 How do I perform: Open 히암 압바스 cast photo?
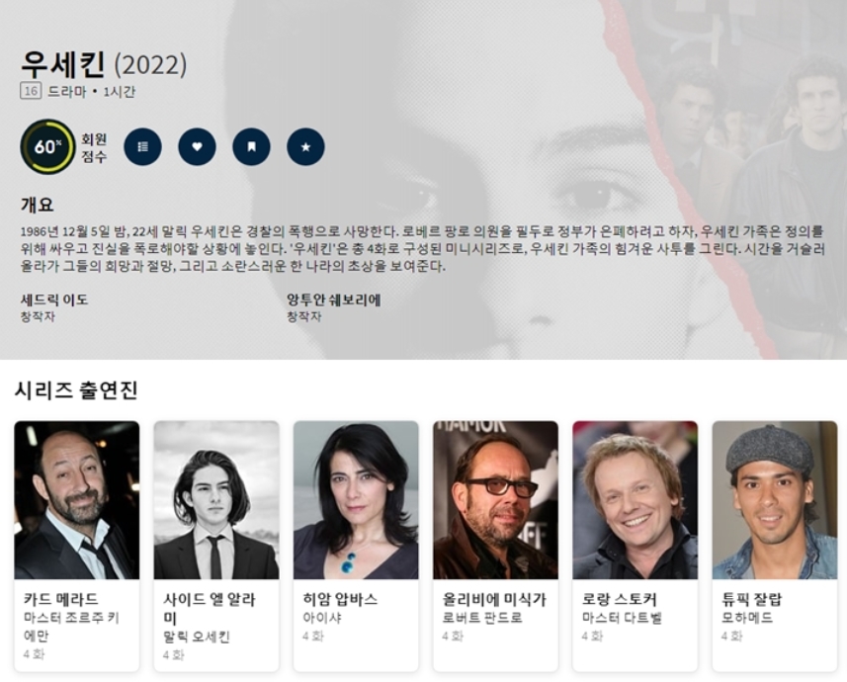pos(356,500)
